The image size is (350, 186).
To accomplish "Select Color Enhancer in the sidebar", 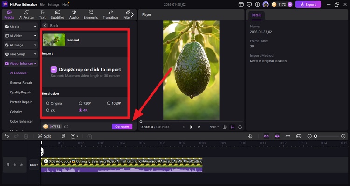I will pyautogui.click(x=21, y=121).
